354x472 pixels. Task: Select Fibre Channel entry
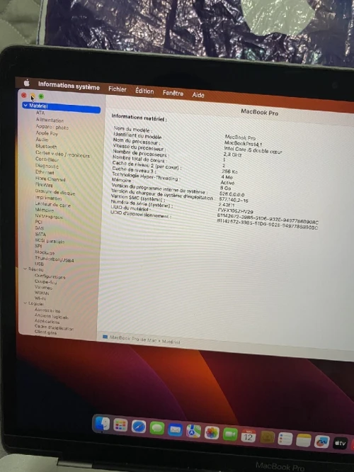coord(50,179)
